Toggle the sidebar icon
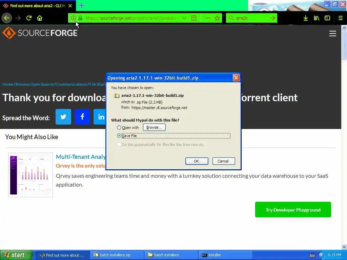The width and height of the screenshot is (347, 260). pyautogui.click(x=327, y=18)
